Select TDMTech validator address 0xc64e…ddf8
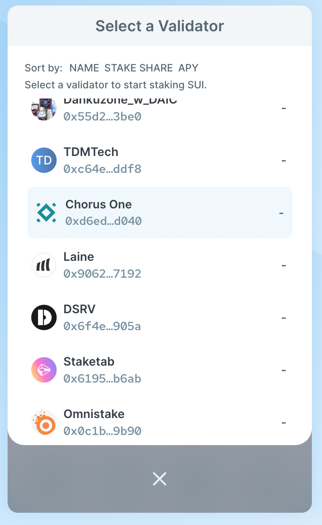Screen dimensions: 322x525 pyautogui.click(x=102, y=169)
